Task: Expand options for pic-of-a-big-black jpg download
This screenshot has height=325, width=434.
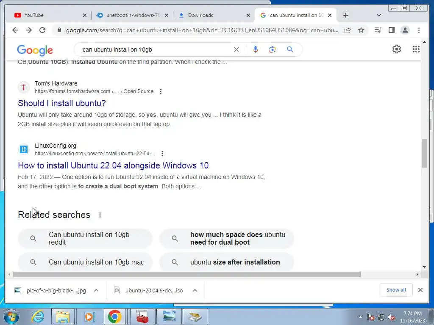Action: click(96, 290)
